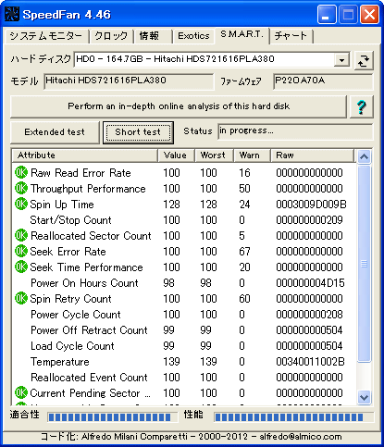Select the Power Cycle Count row
The height and width of the screenshot is (447, 384).
[x=184, y=315]
